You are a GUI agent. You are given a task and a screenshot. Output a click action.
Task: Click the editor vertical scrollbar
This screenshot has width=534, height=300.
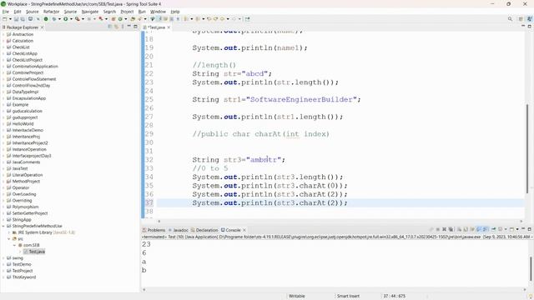[x=527, y=148]
